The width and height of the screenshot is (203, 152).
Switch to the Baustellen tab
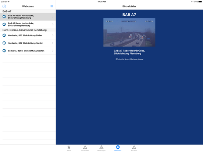(x=85, y=148)
